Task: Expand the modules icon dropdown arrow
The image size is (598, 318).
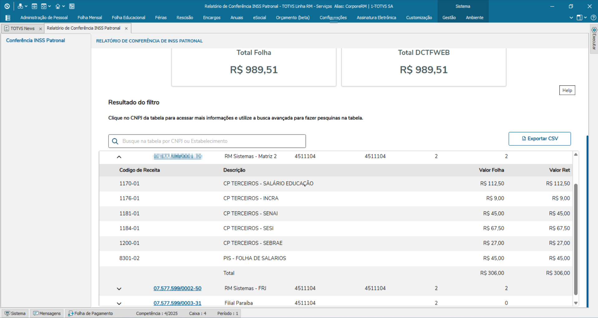Action: (26, 6)
